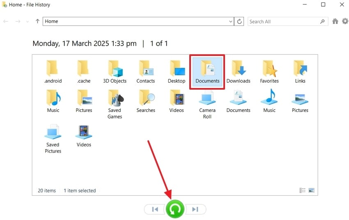Select the Music folder with yellow folder icon

53,101
